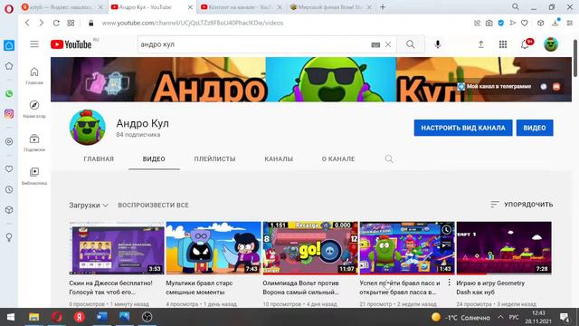Switch to Мировой финал Brawl Stars browser tab
The width and height of the screenshot is (579, 326).
(x=329, y=7)
